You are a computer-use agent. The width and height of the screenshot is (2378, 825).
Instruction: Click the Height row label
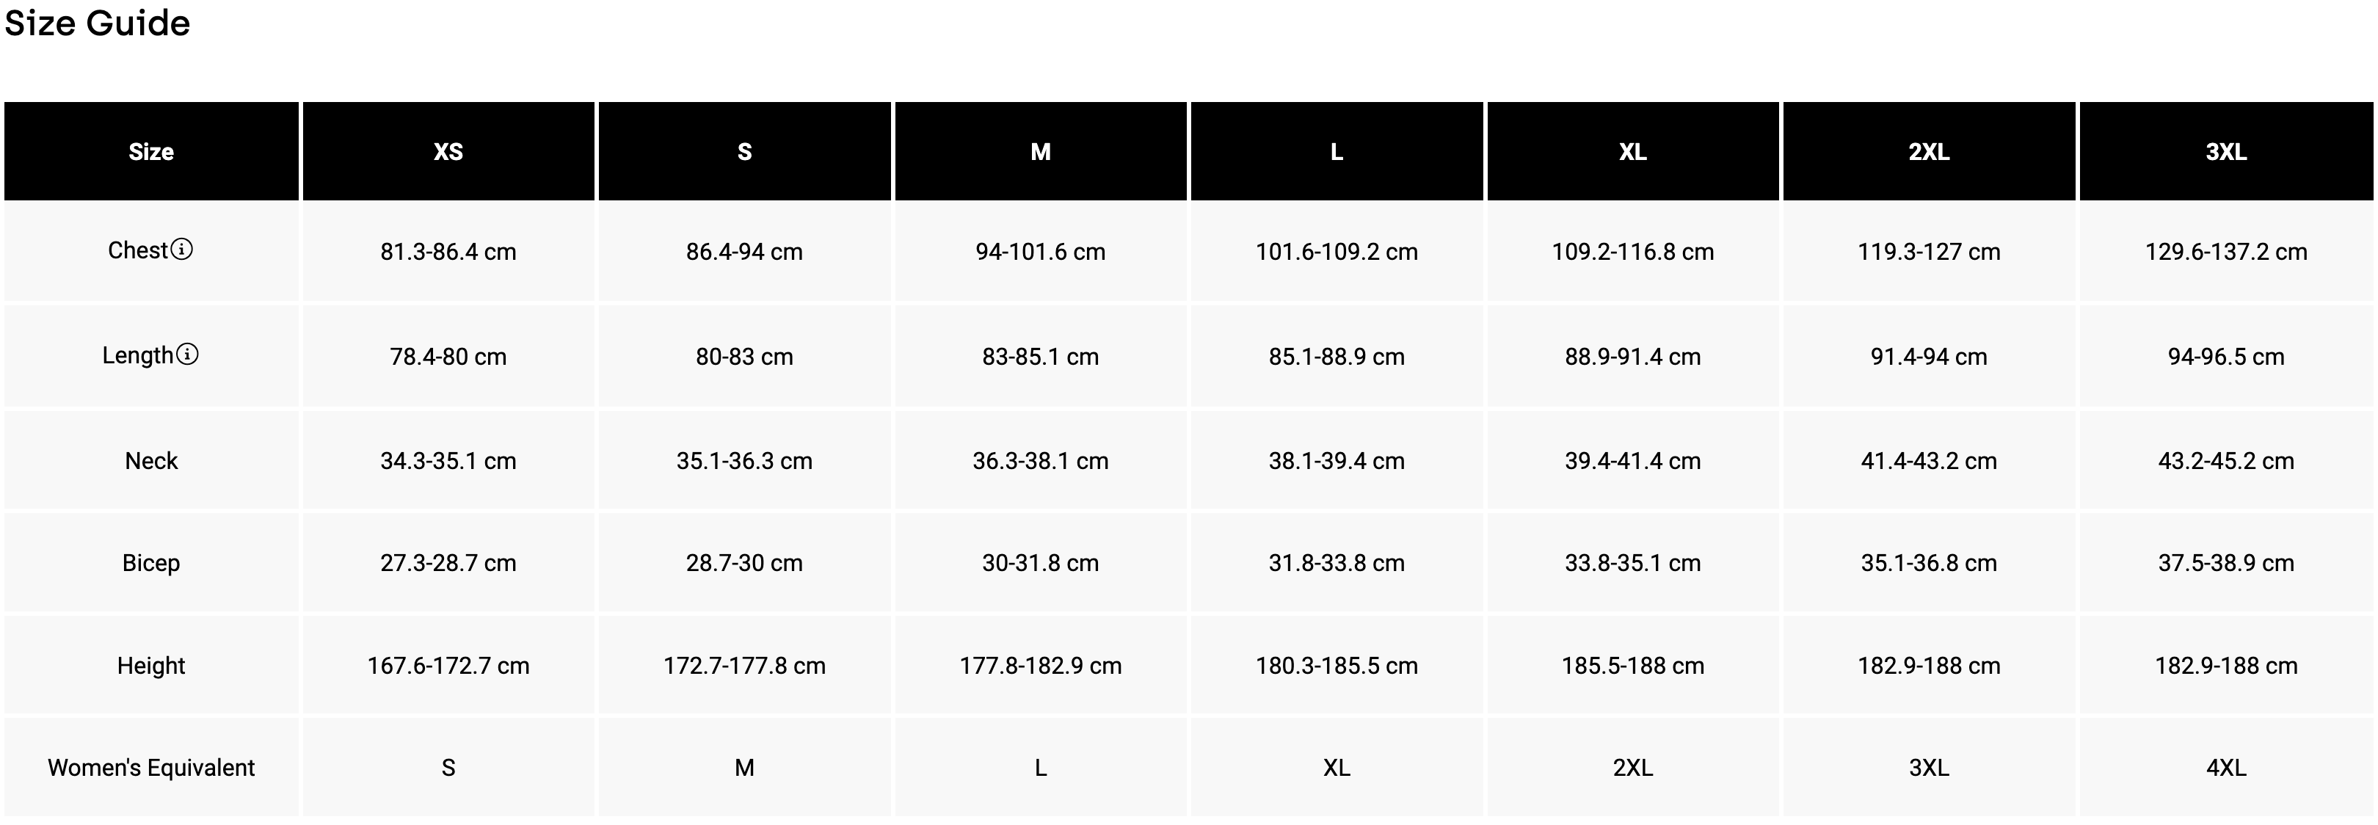pos(151,665)
